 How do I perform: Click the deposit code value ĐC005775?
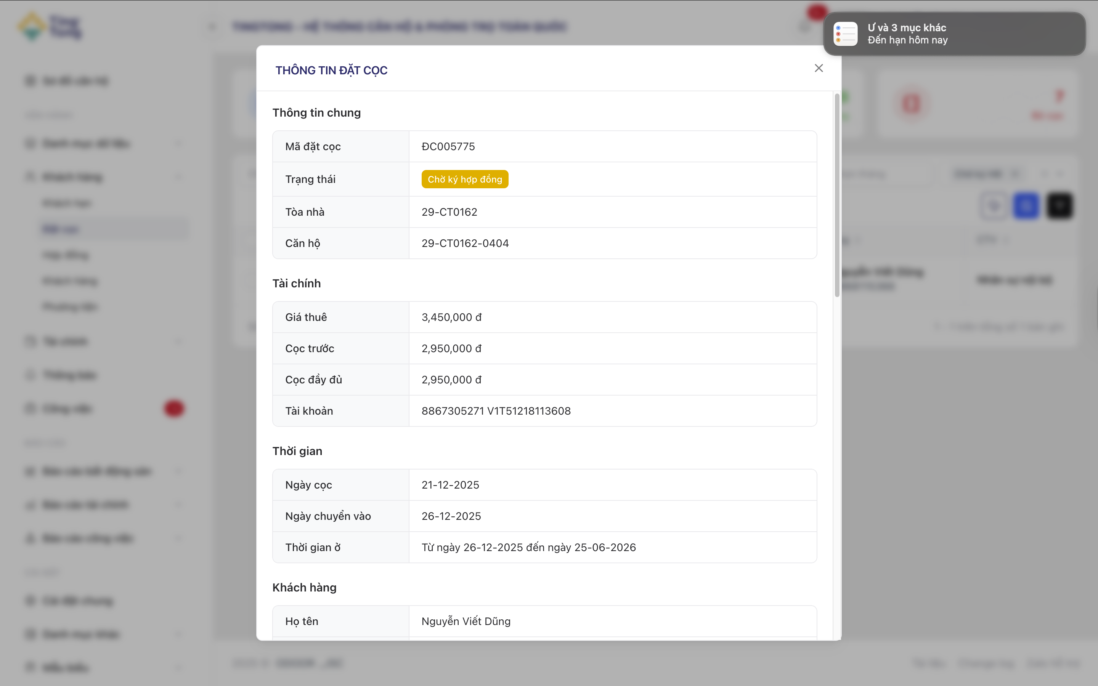[x=448, y=147]
